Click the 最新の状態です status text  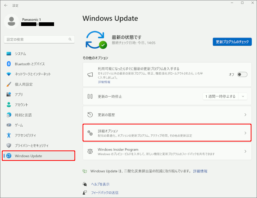pos(126,37)
